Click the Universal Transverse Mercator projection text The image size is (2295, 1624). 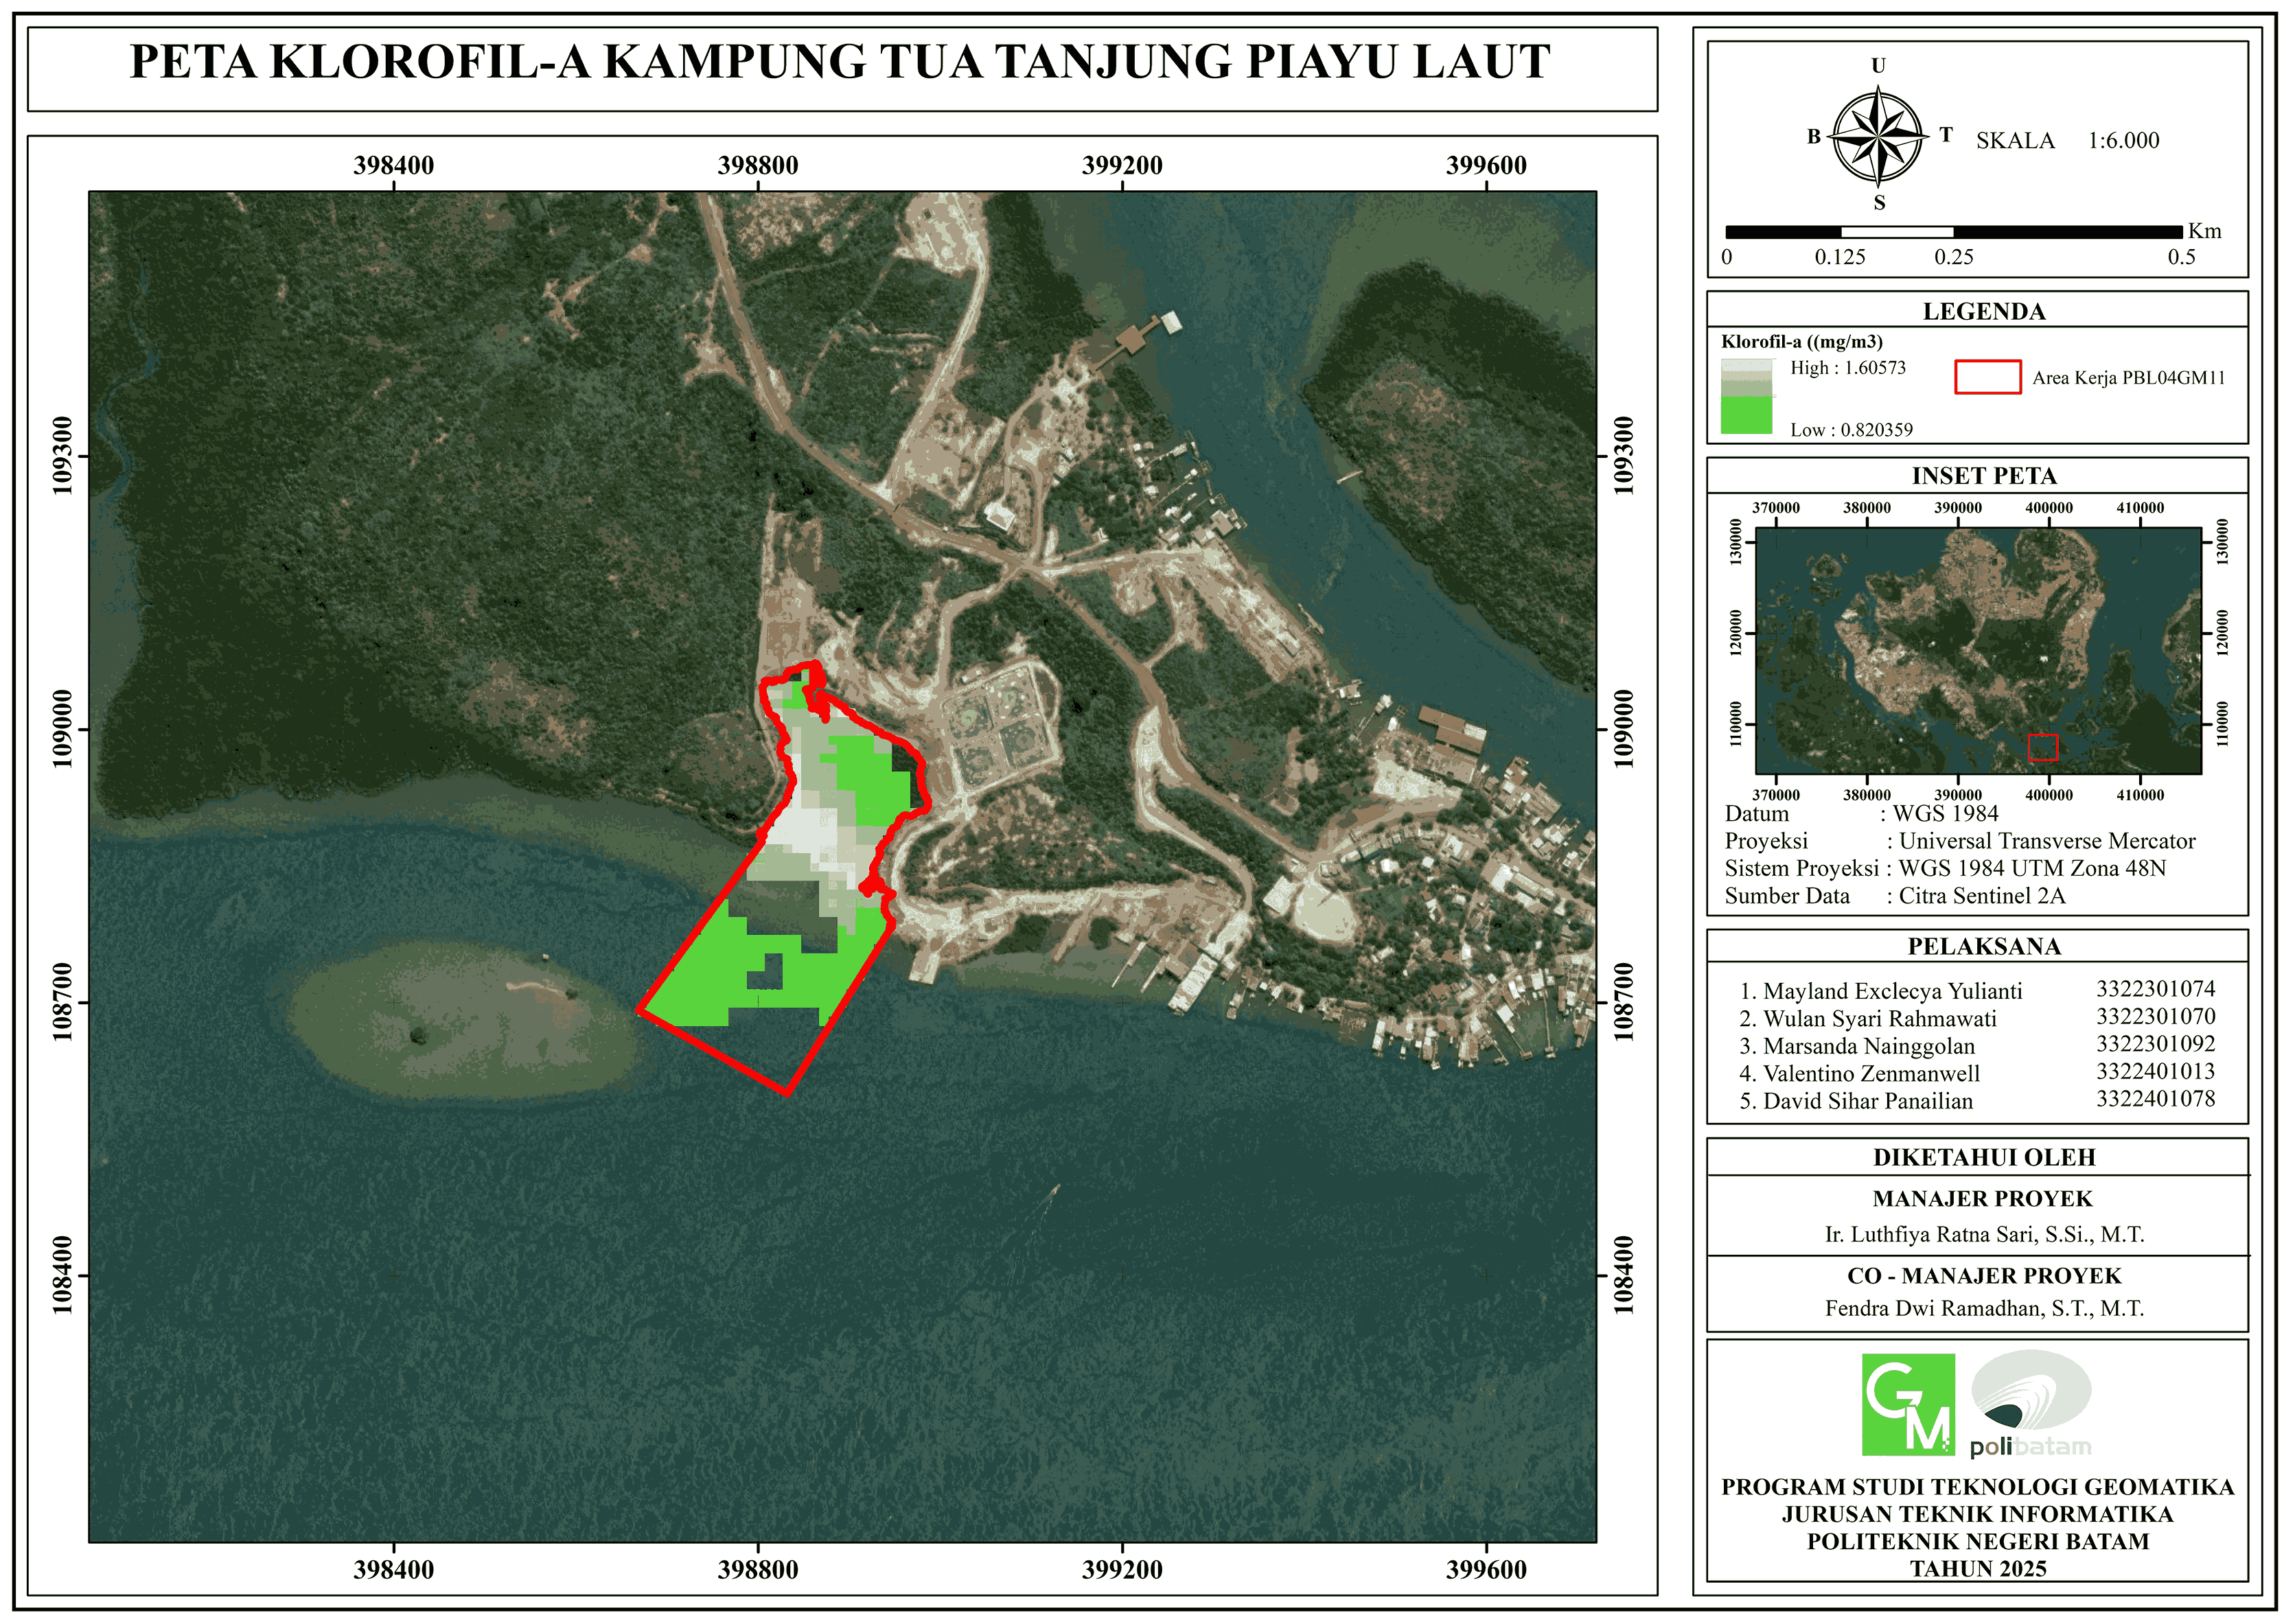click(2047, 842)
